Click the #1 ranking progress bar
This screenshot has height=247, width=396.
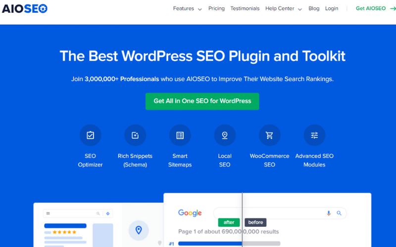(x=229, y=244)
